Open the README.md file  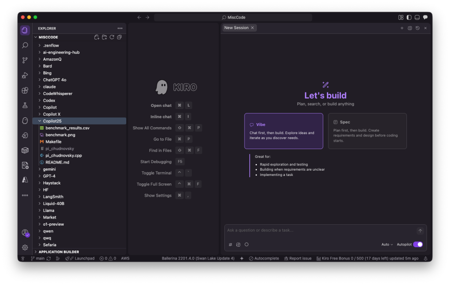pyautogui.click(x=80, y=162)
